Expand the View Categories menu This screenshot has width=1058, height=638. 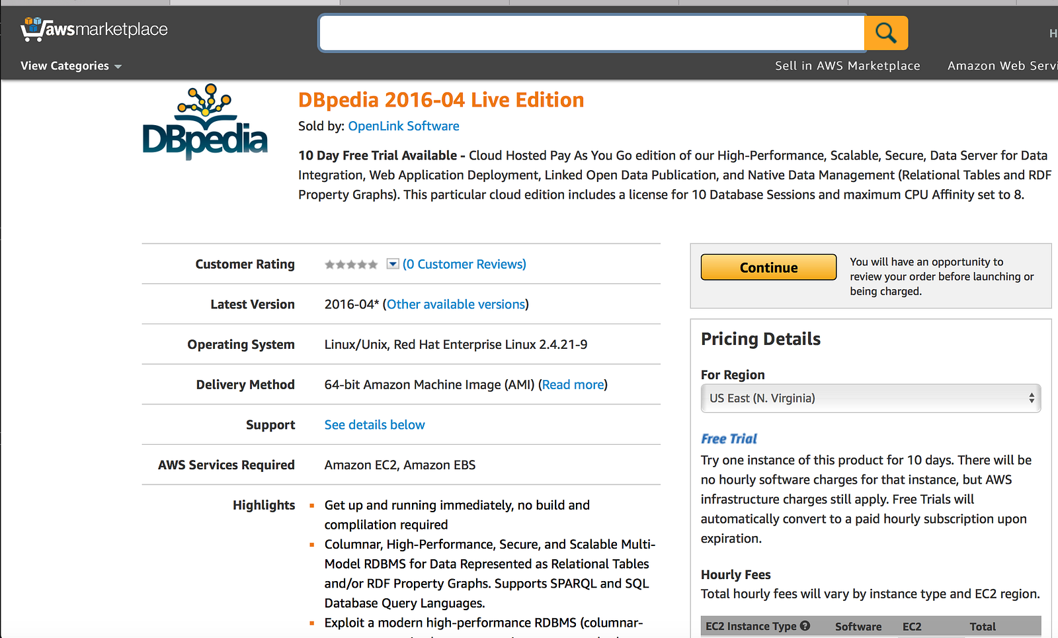coord(71,66)
